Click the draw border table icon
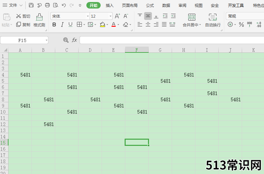 coord(90,25)
